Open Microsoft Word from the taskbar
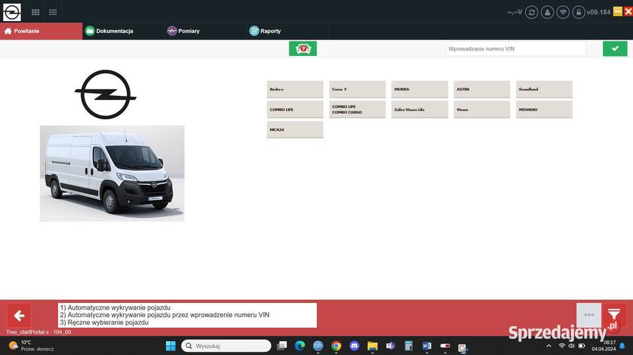 (x=427, y=346)
